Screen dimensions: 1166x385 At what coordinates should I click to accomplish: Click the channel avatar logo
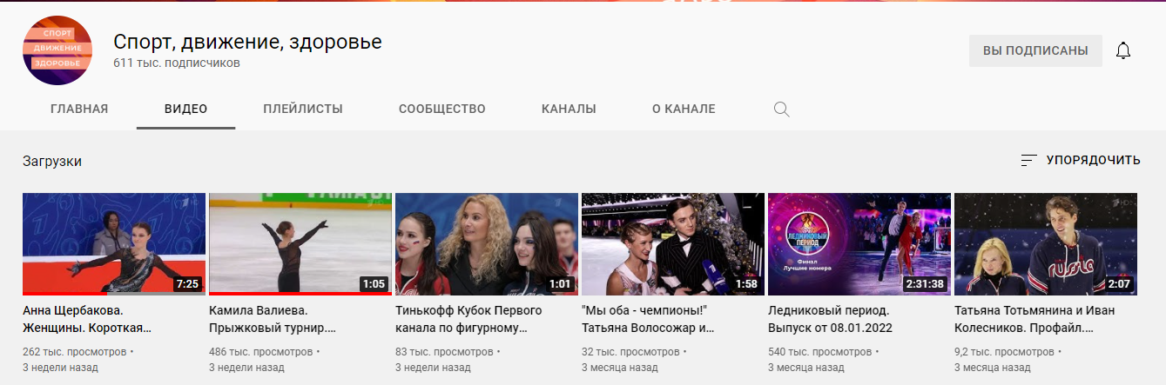pos(57,50)
